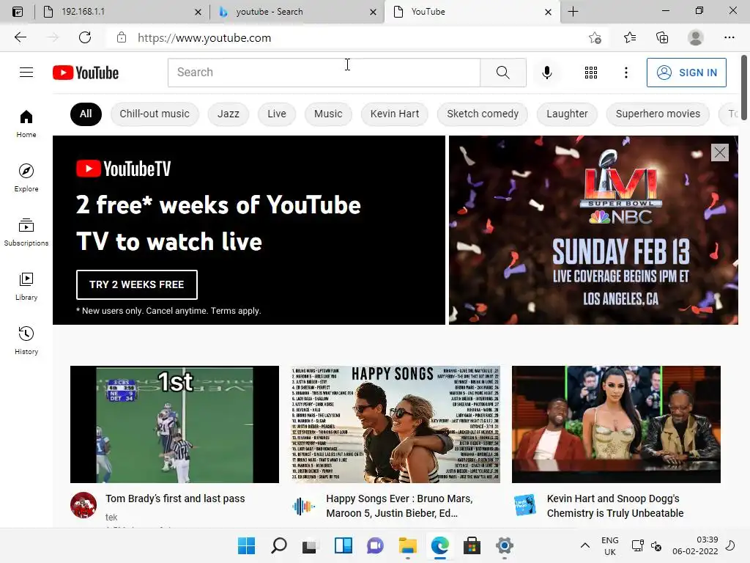Image resolution: width=750 pixels, height=563 pixels.
Task: Select Chill-out music filter chip
Action: click(x=155, y=114)
